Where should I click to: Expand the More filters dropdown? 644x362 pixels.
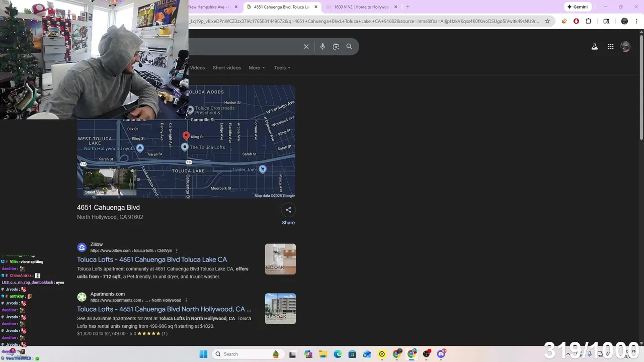257,68
